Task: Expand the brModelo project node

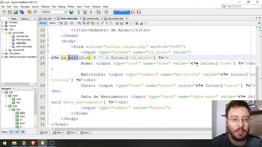Action: (2, 22)
